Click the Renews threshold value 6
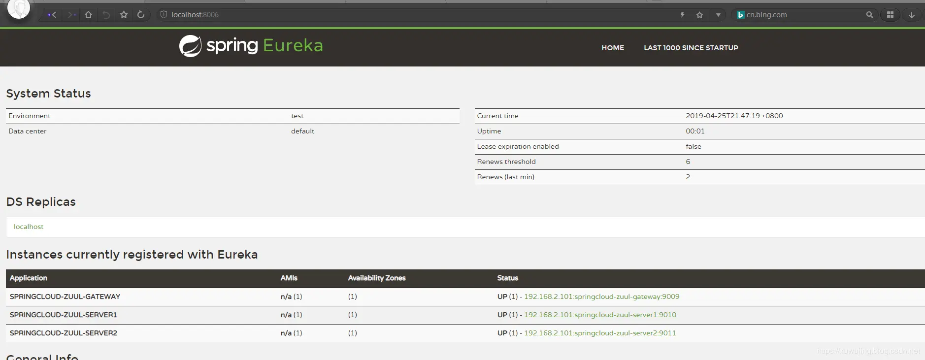The width and height of the screenshot is (925, 360). point(688,162)
